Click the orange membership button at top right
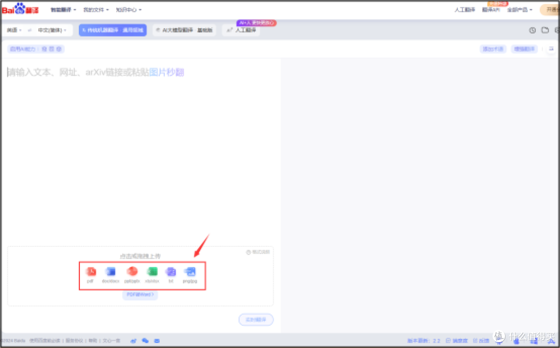 click(550, 10)
